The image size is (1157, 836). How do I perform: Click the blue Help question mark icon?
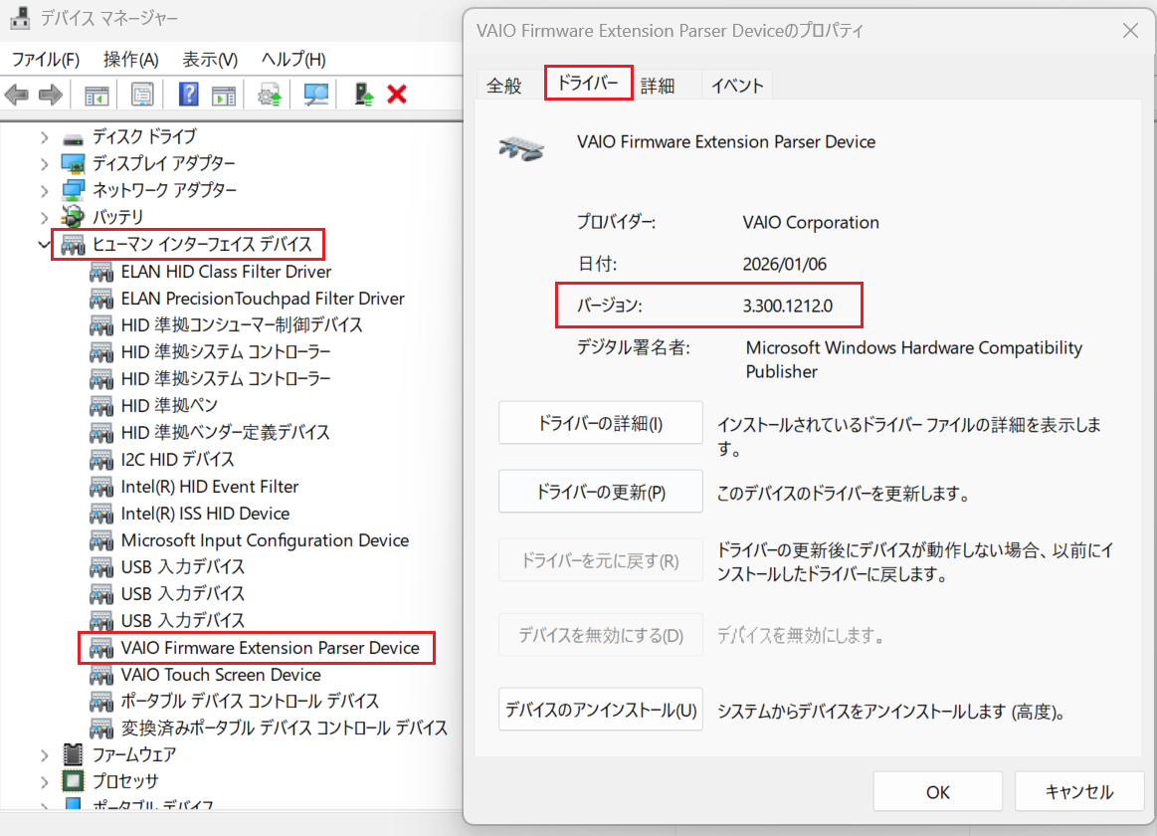pyautogui.click(x=189, y=95)
